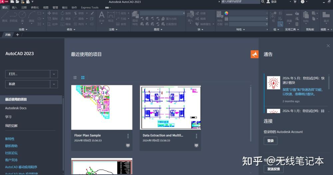Open the AutoCAD mobile app (移动应用程序) link
The width and height of the screenshot is (333, 175).
21,167
